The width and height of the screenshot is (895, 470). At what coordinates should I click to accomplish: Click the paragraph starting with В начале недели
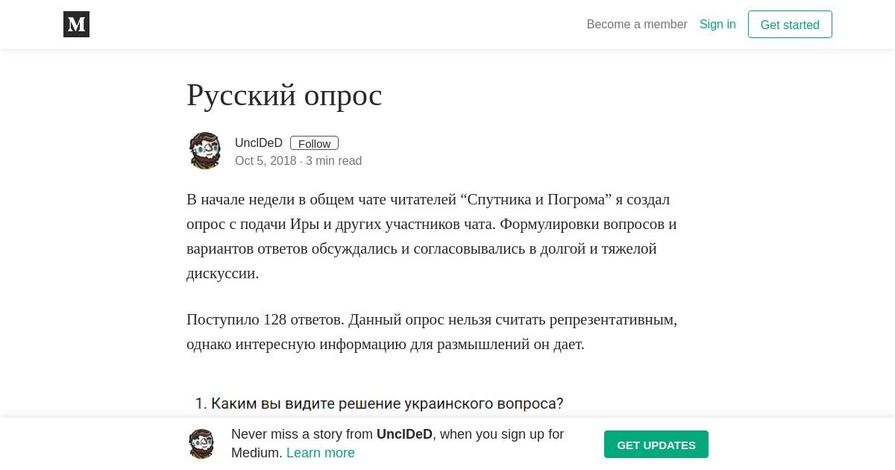pos(433,236)
